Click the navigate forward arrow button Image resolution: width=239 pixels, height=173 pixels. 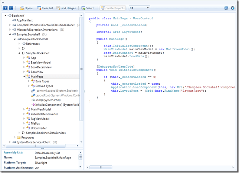11,8
